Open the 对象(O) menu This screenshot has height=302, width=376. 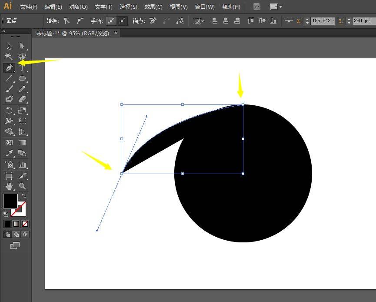[78, 7]
